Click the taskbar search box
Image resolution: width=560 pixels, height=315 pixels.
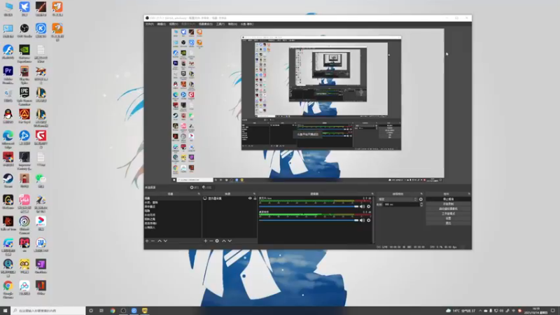(48, 311)
